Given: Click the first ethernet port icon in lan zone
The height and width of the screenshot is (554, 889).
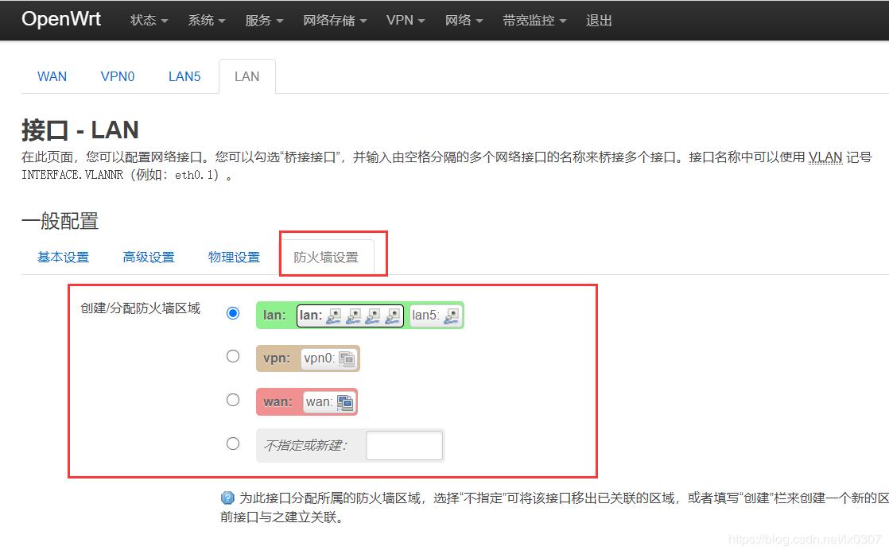Looking at the screenshot, I should pyautogui.click(x=333, y=316).
